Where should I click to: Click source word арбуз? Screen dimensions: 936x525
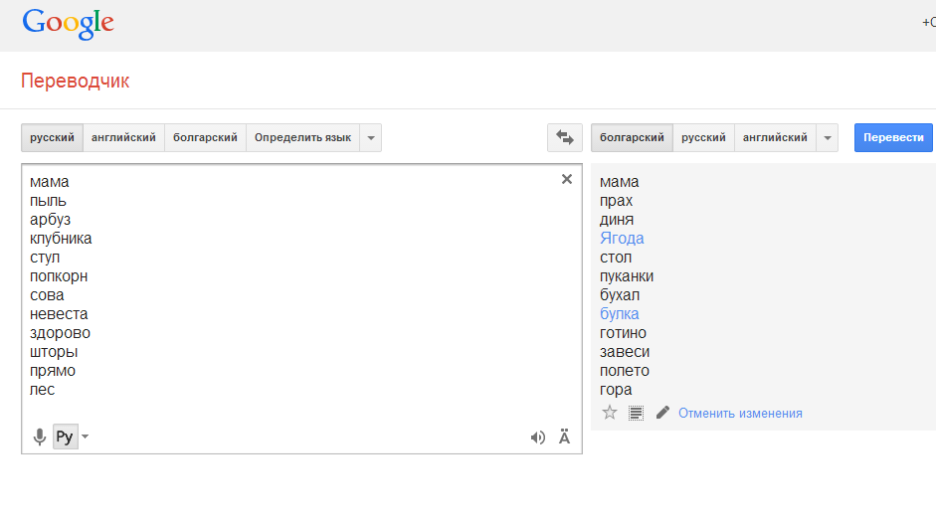coord(50,220)
